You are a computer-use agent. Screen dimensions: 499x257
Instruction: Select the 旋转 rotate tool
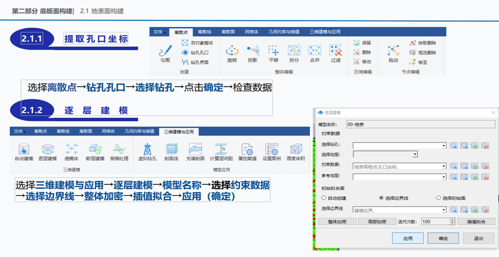point(232,53)
